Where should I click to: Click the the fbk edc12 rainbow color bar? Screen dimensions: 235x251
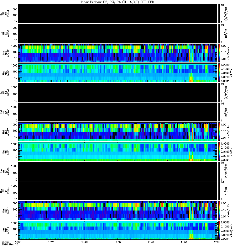[x=219, y=211]
